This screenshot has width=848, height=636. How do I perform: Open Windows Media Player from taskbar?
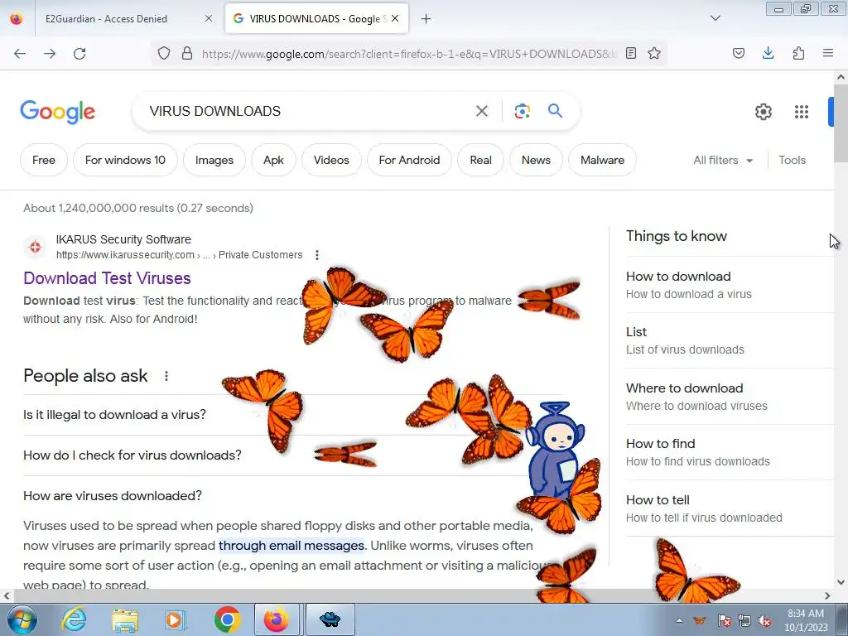tap(176, 619)
